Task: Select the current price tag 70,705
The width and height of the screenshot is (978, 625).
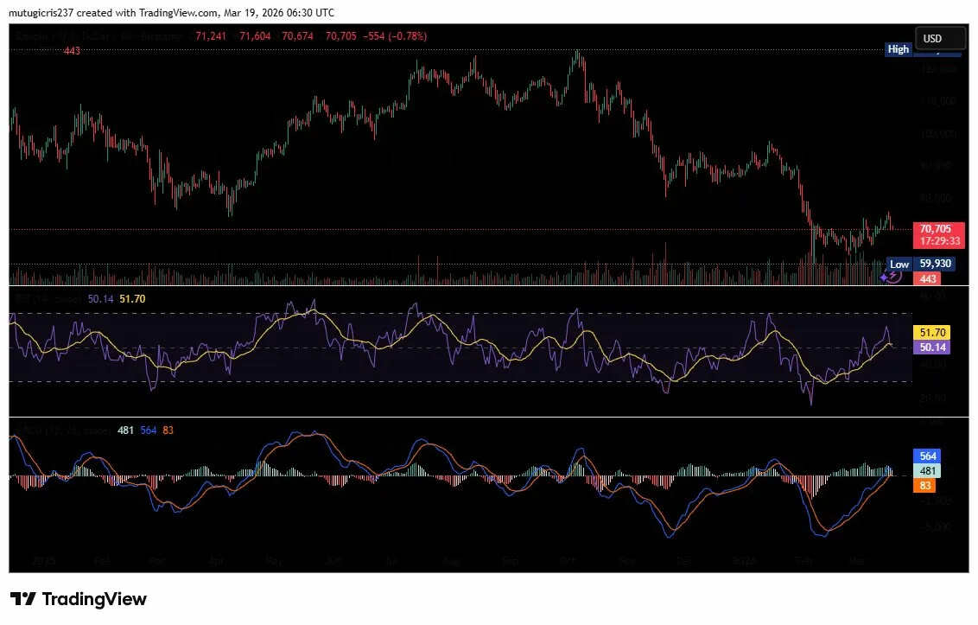Action: [x=935, y=229]
